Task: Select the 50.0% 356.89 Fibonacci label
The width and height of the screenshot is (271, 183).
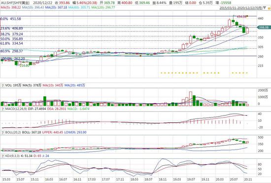Action: (x=11, y=39)
